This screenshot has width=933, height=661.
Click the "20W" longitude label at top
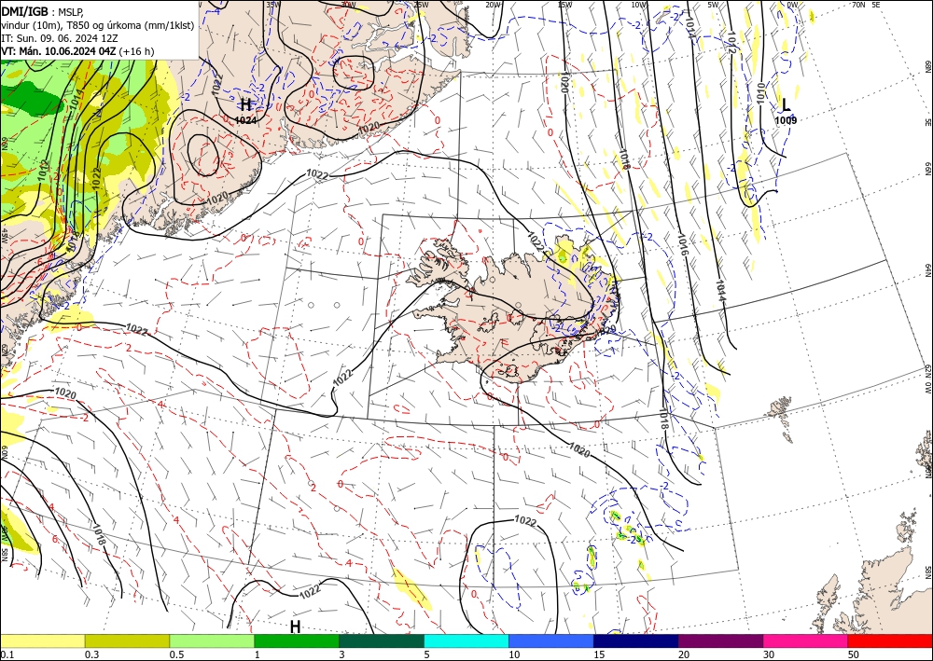tap(492, 5)
